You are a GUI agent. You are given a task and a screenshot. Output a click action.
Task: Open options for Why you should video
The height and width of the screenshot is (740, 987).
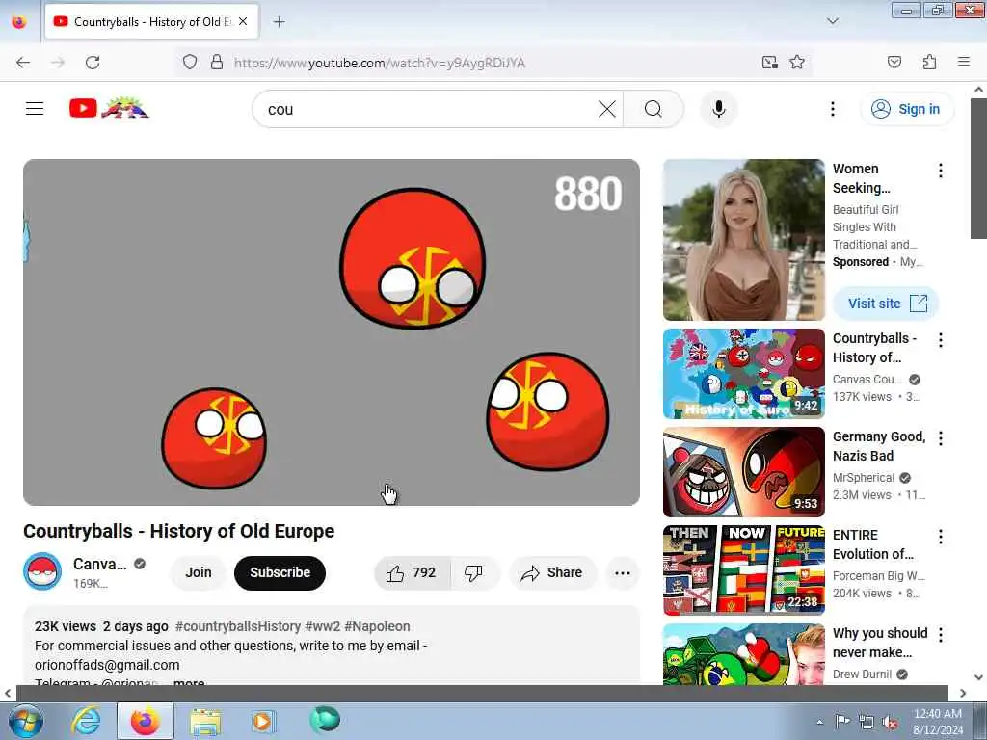[940, 635]
